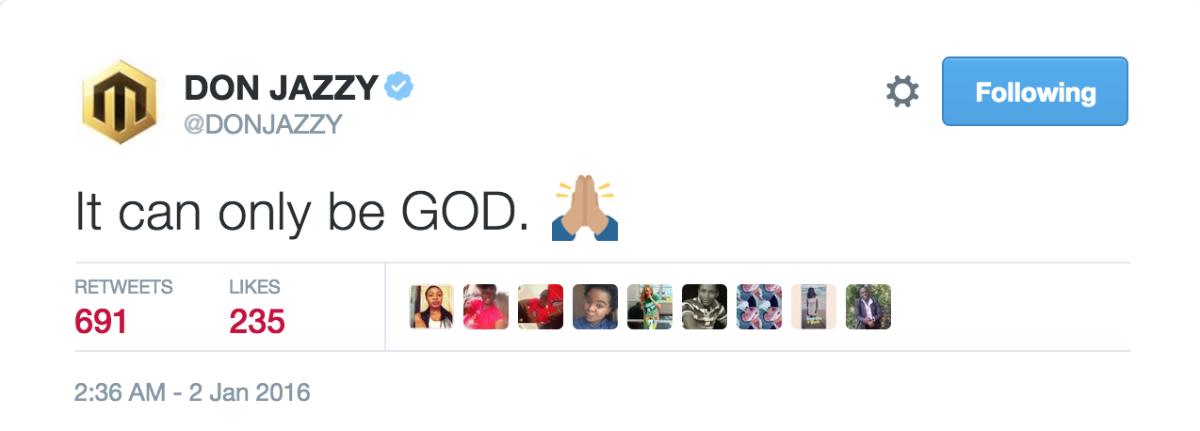Viewport: 1200px width, 431px height.
Task: Toggle the Following button
Action: point(1035,91)
